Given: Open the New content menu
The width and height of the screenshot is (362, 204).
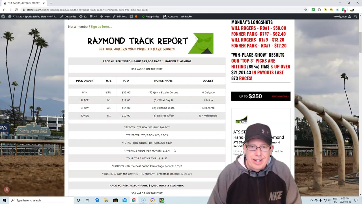Looking at the screenshot, I should click(105, 16).
